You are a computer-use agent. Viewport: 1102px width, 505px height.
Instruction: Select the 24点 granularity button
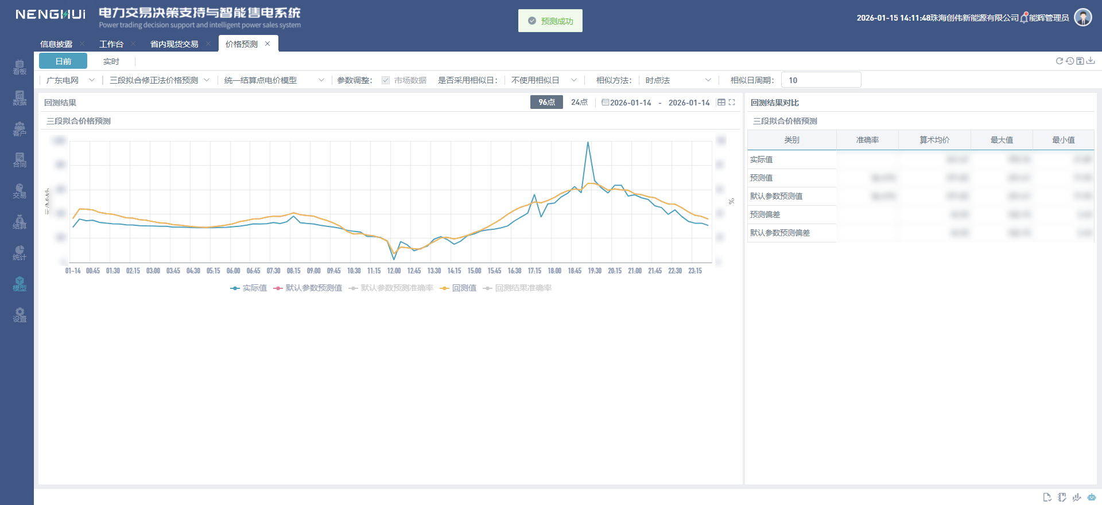point(579,103)
